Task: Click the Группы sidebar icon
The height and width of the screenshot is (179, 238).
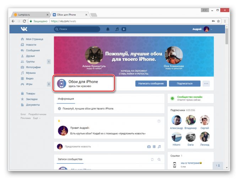Action: (22, 61)
